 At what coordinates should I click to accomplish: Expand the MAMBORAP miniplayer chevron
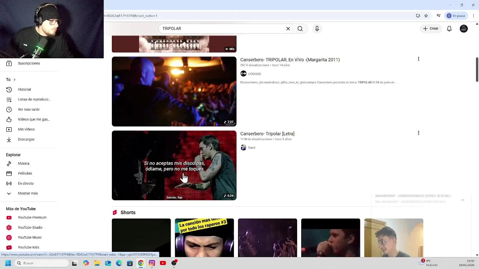[x=463, y=200]
